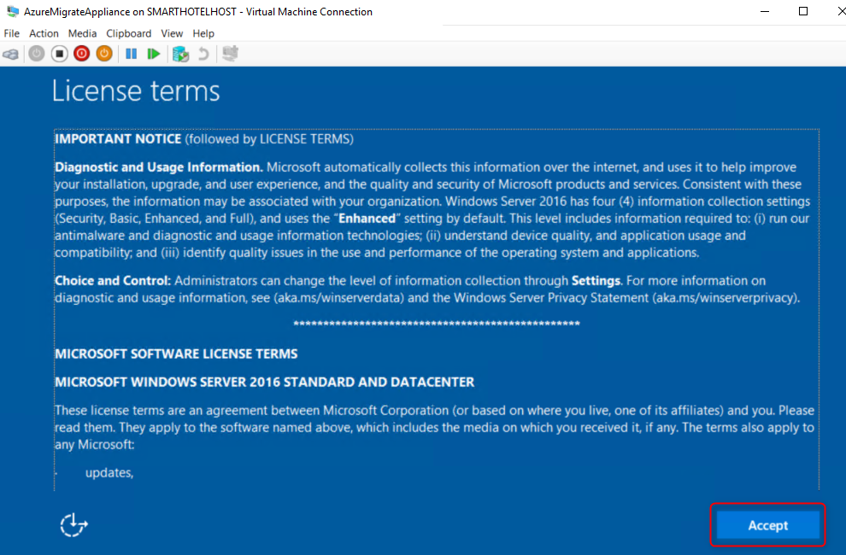
Task: Click 'MICROSOFT SOFTWARE LICENSE TERMS' heading
Action: pos(176,353)
